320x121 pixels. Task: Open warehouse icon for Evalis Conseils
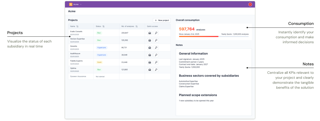point(150,33)
